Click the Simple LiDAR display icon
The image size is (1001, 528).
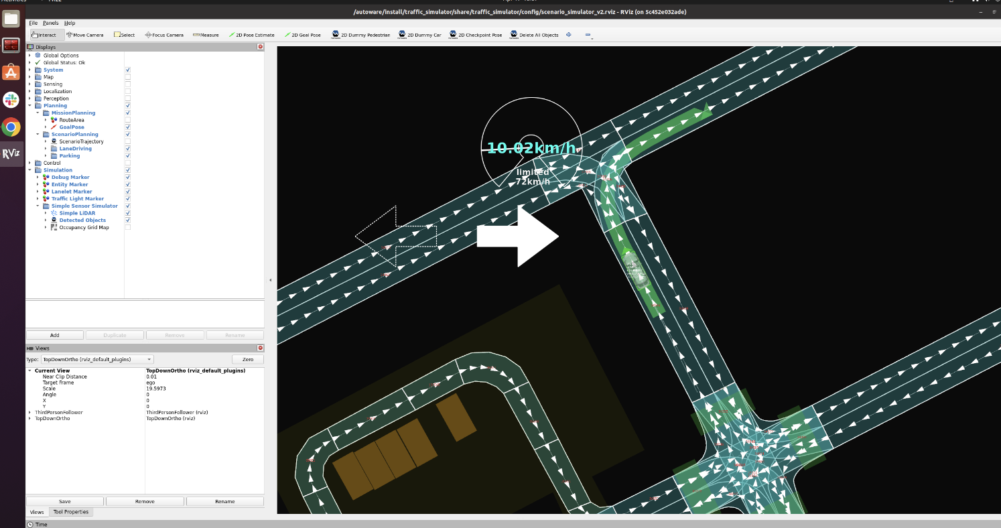(x=54, y=213)
